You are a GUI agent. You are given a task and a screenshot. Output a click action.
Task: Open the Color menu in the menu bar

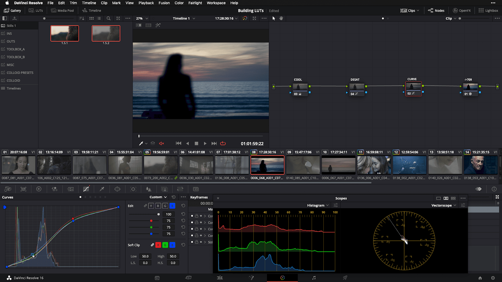(179, 3)
